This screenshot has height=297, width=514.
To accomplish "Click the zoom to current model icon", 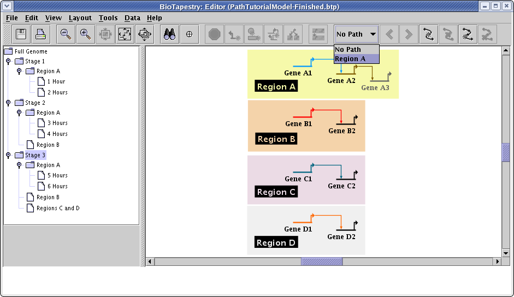I will coord(125,34).
